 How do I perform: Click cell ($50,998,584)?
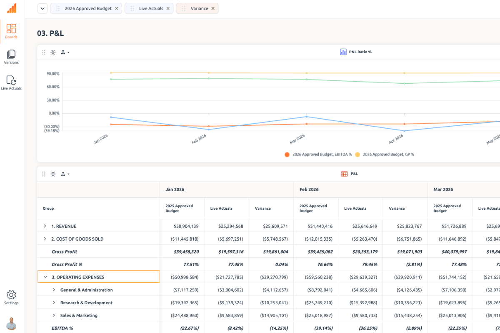click(182, 277)
